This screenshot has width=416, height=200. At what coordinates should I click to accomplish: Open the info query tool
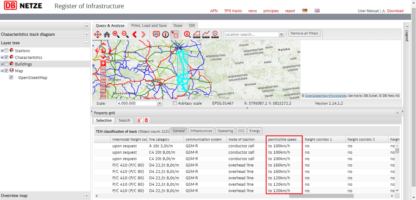pos(166,34)
